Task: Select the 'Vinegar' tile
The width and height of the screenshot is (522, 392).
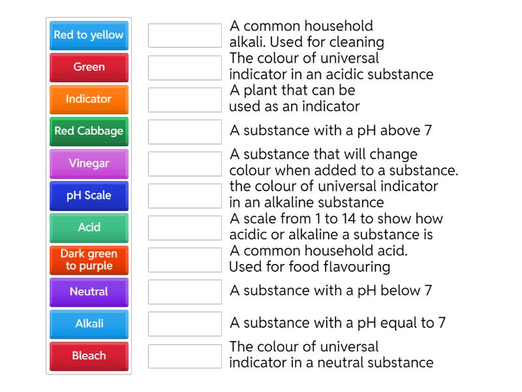Action: click(89, 163)
